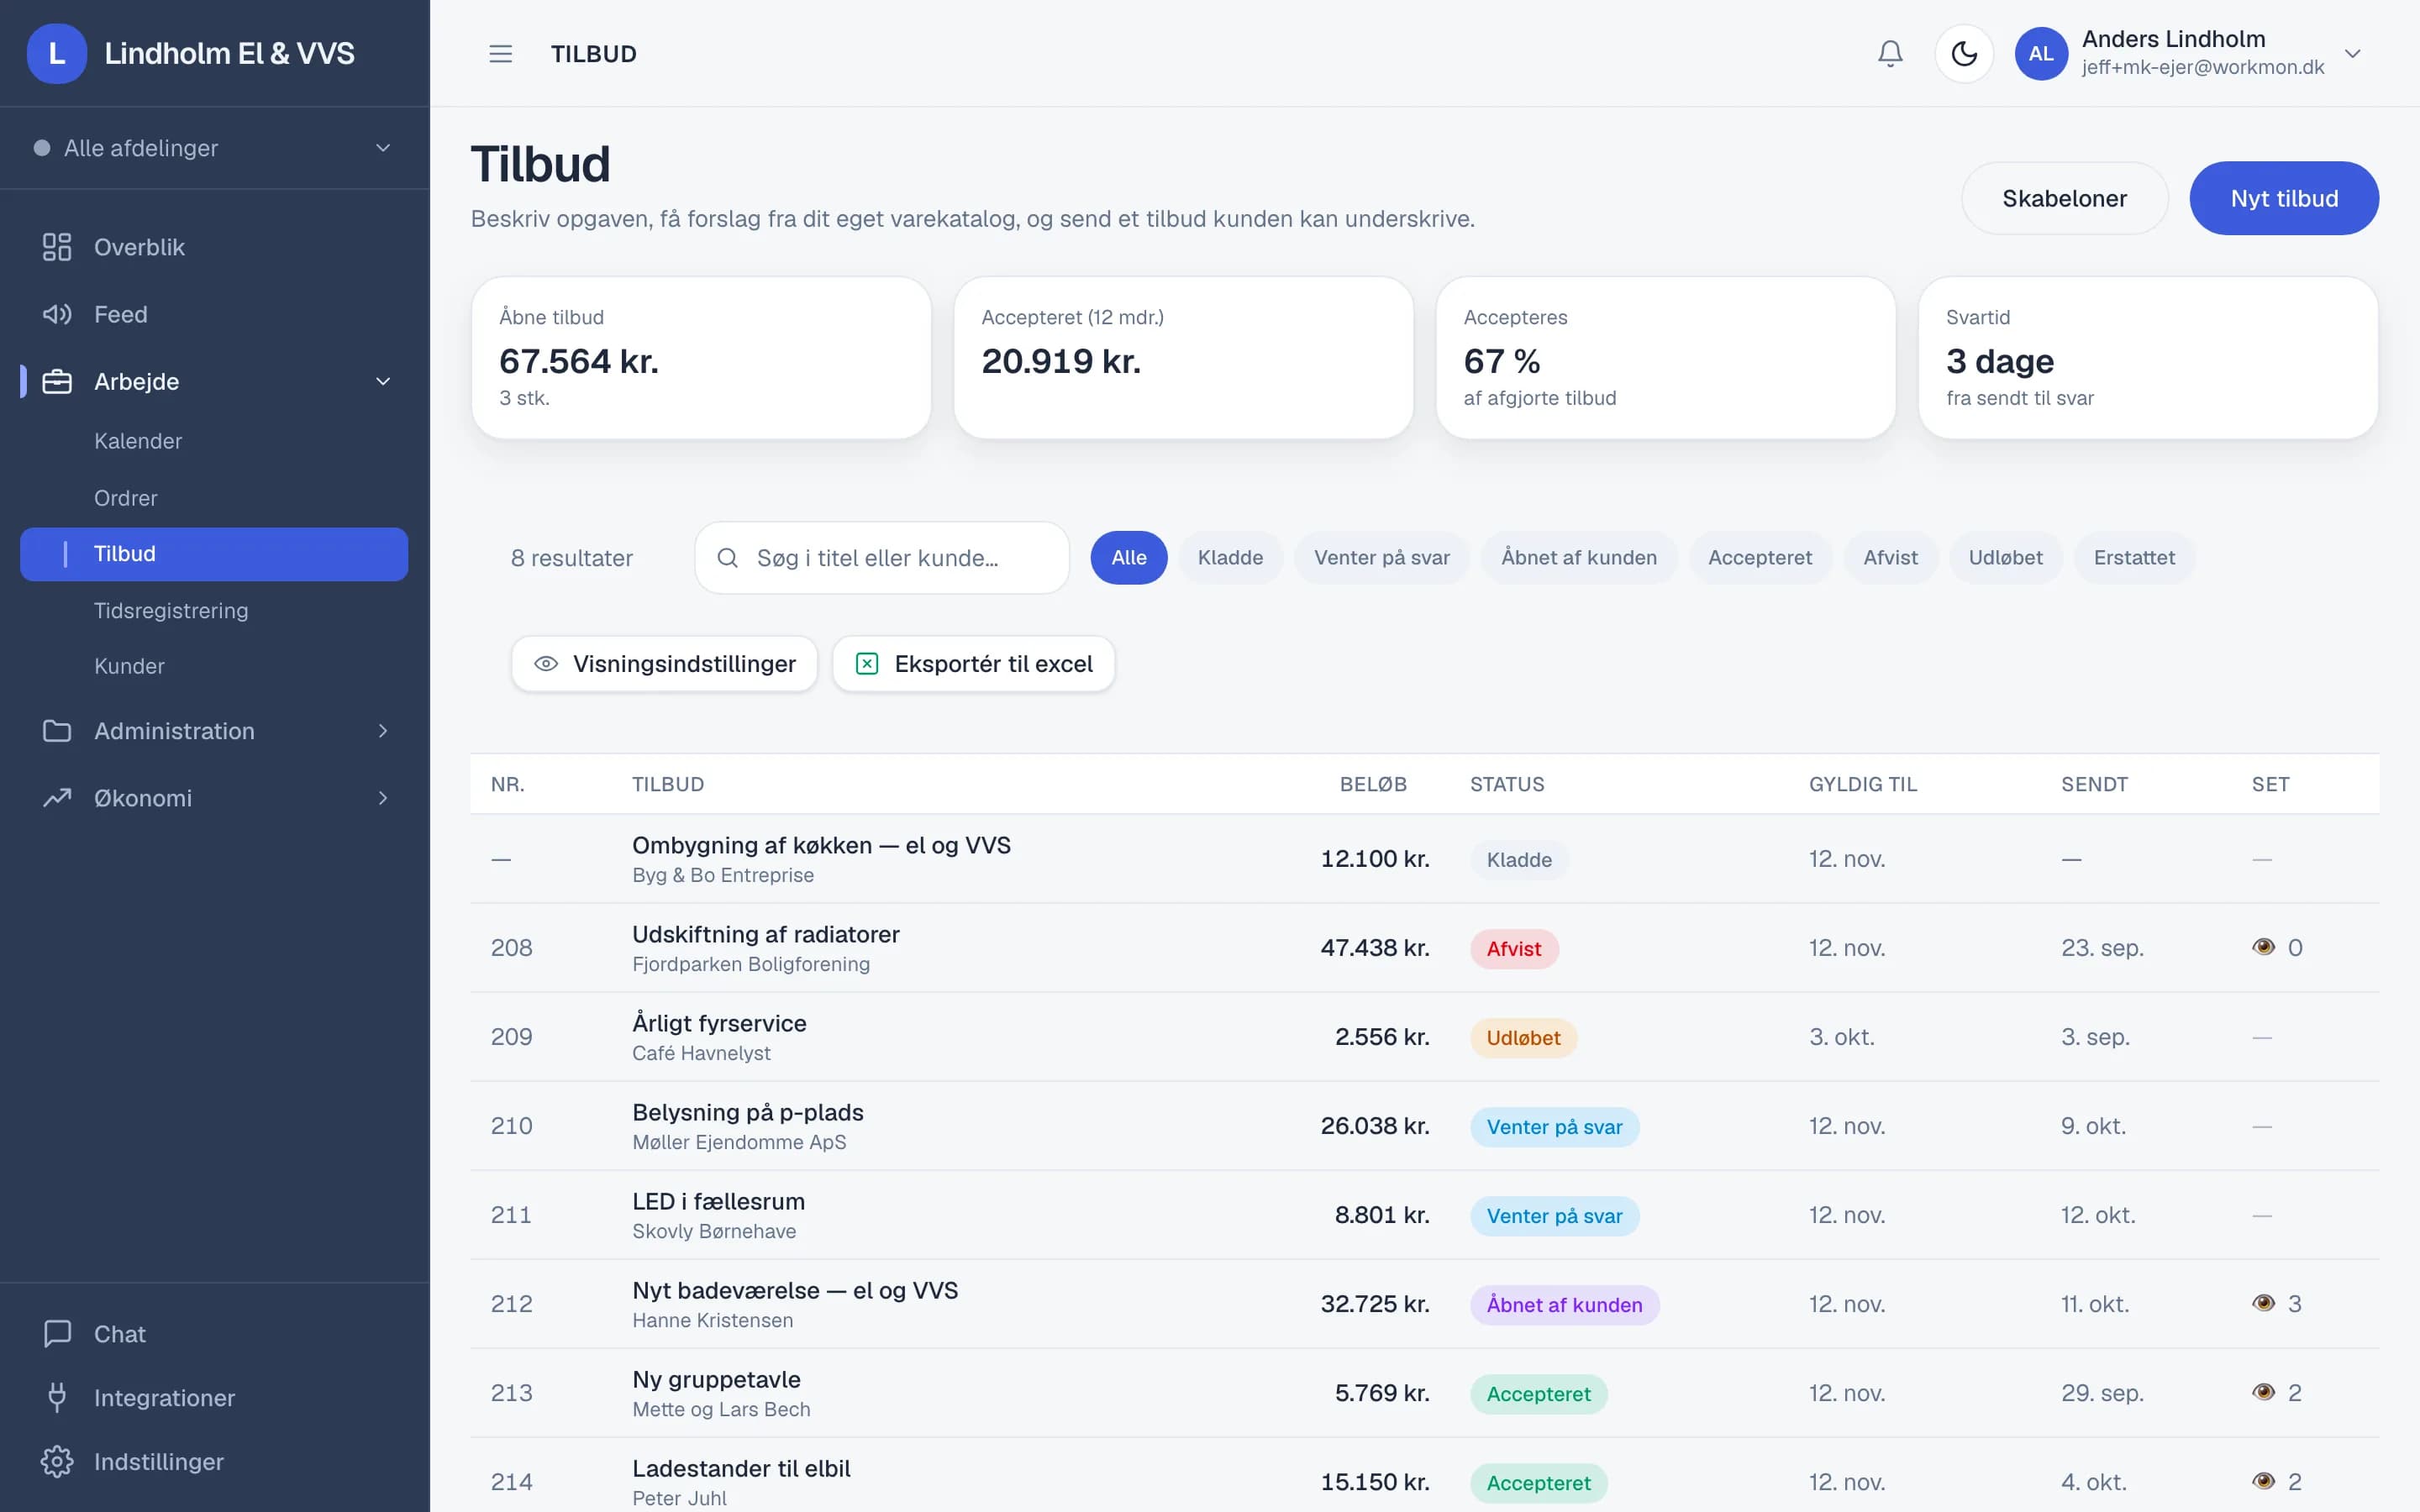Collapse the Arbejde section chevron

coord(383,381)
